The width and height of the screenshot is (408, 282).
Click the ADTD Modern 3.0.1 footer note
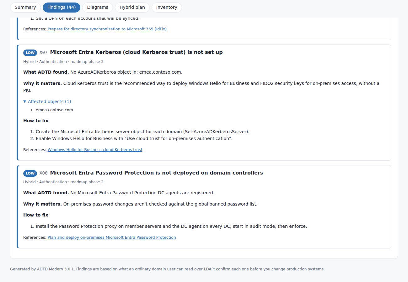click(167, 269)
